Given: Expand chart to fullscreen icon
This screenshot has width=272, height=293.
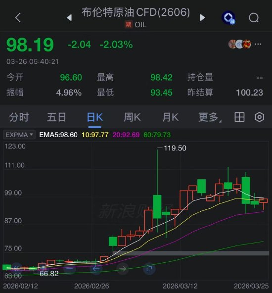Looking at the screenshot, I should [x=149, y=269].
